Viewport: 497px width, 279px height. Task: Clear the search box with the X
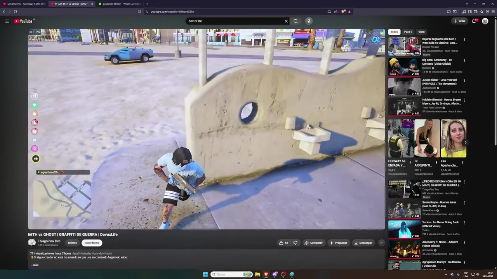click(x=287, y=21)
